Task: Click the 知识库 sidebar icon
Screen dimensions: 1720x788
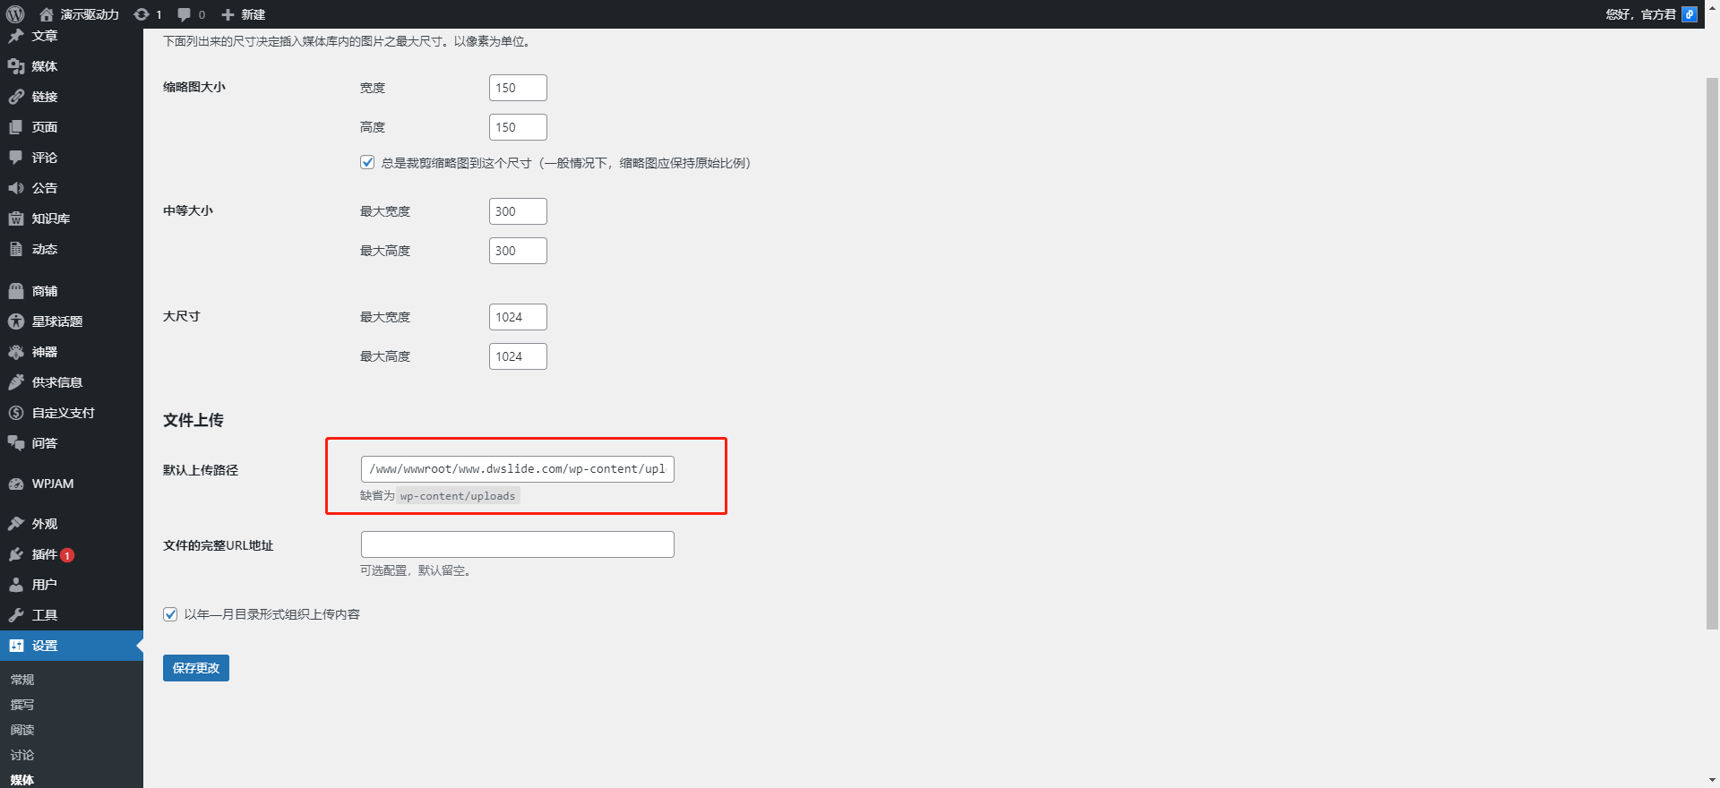Action: (x=16, y=218)
